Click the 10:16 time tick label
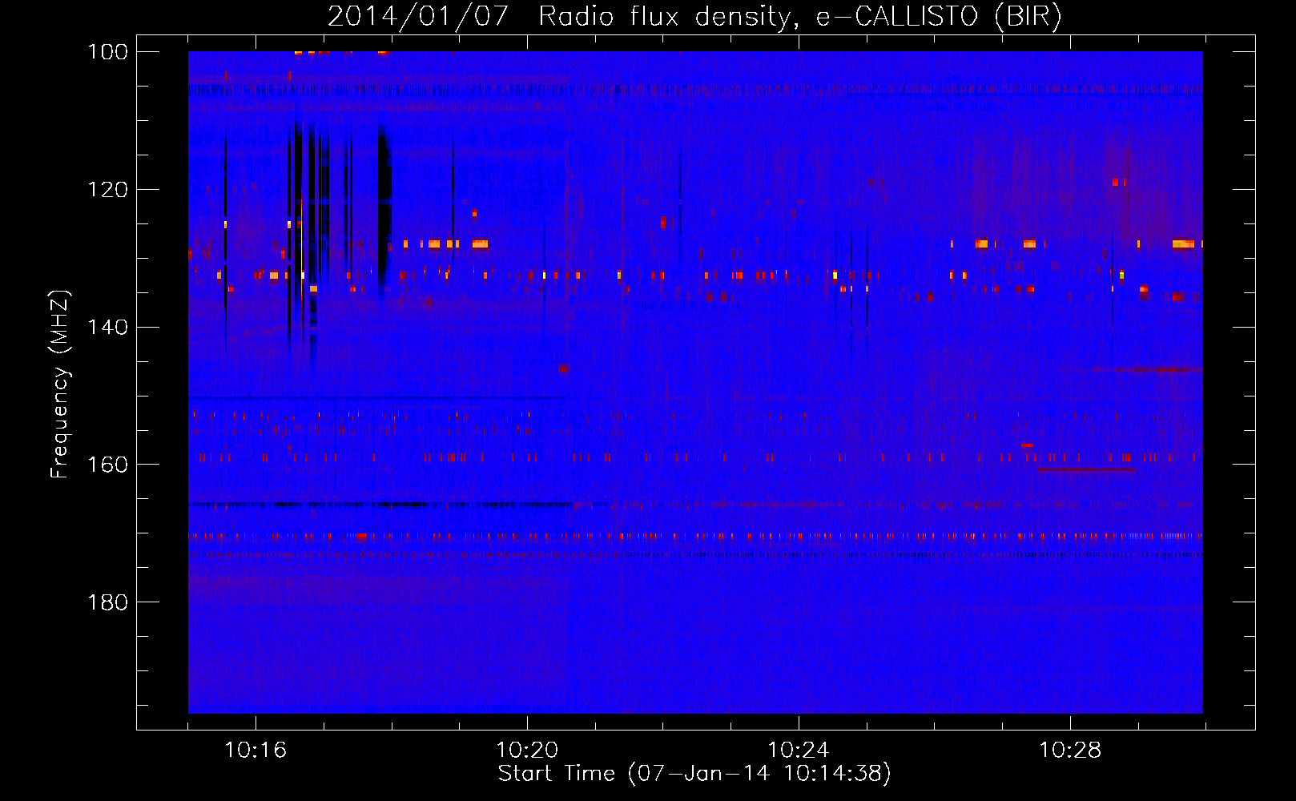The image size is (1296, 801). coord(256,751)
